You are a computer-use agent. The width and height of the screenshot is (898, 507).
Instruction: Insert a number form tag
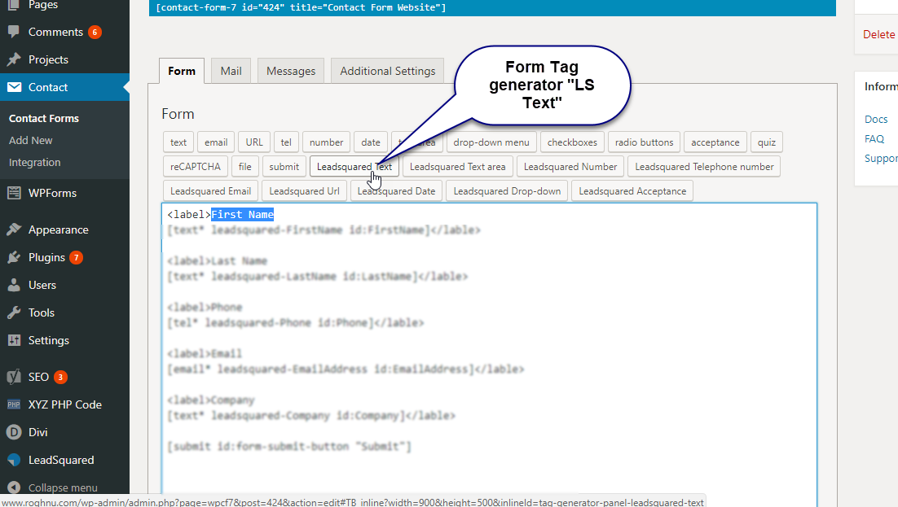point(327,142)
